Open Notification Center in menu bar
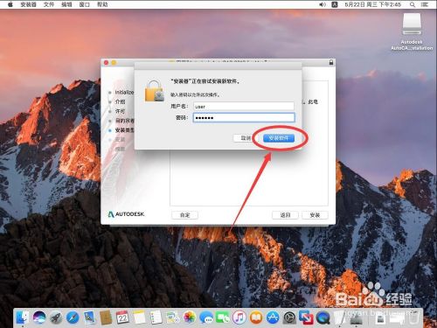This screenshot has height=328, width=437. click(x=425, y=4)
